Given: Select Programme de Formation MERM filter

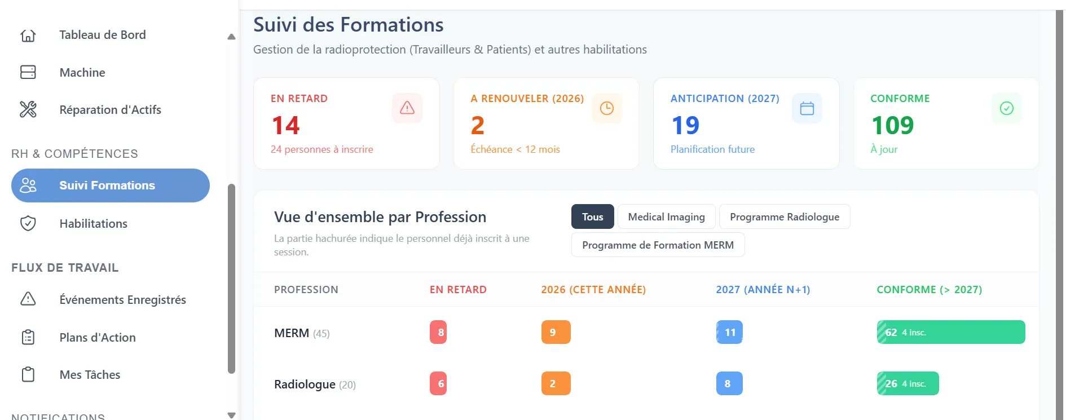Looking at the screenshot, I should click(658, 245).
